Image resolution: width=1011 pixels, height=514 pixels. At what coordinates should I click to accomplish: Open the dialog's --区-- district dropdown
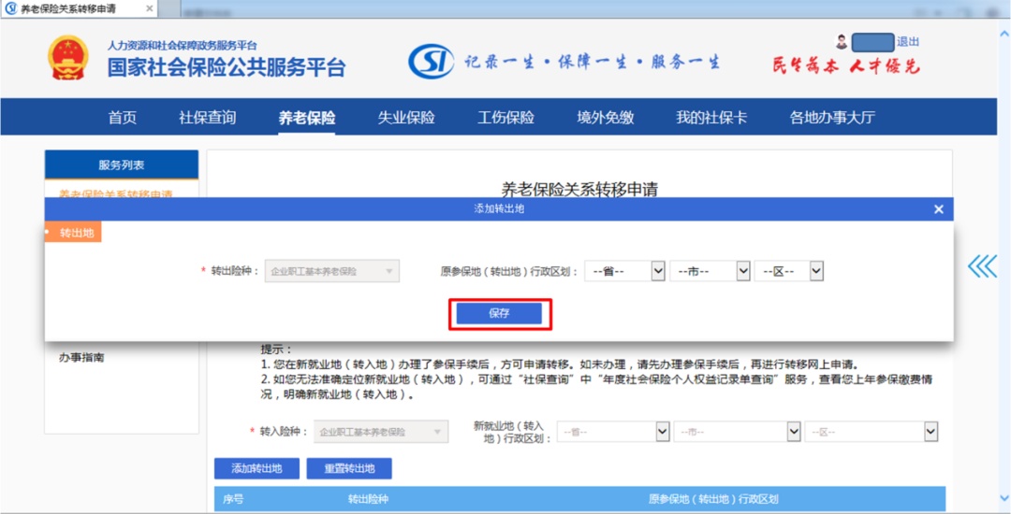coord(789,271)
